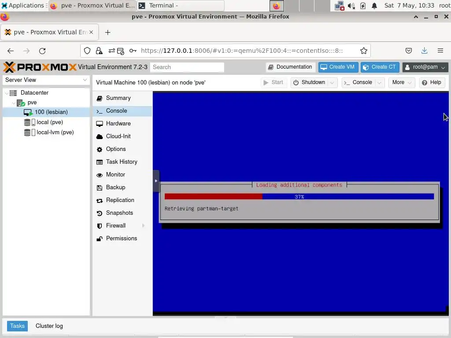Click the power manager tray icon

tap(363, 6)
